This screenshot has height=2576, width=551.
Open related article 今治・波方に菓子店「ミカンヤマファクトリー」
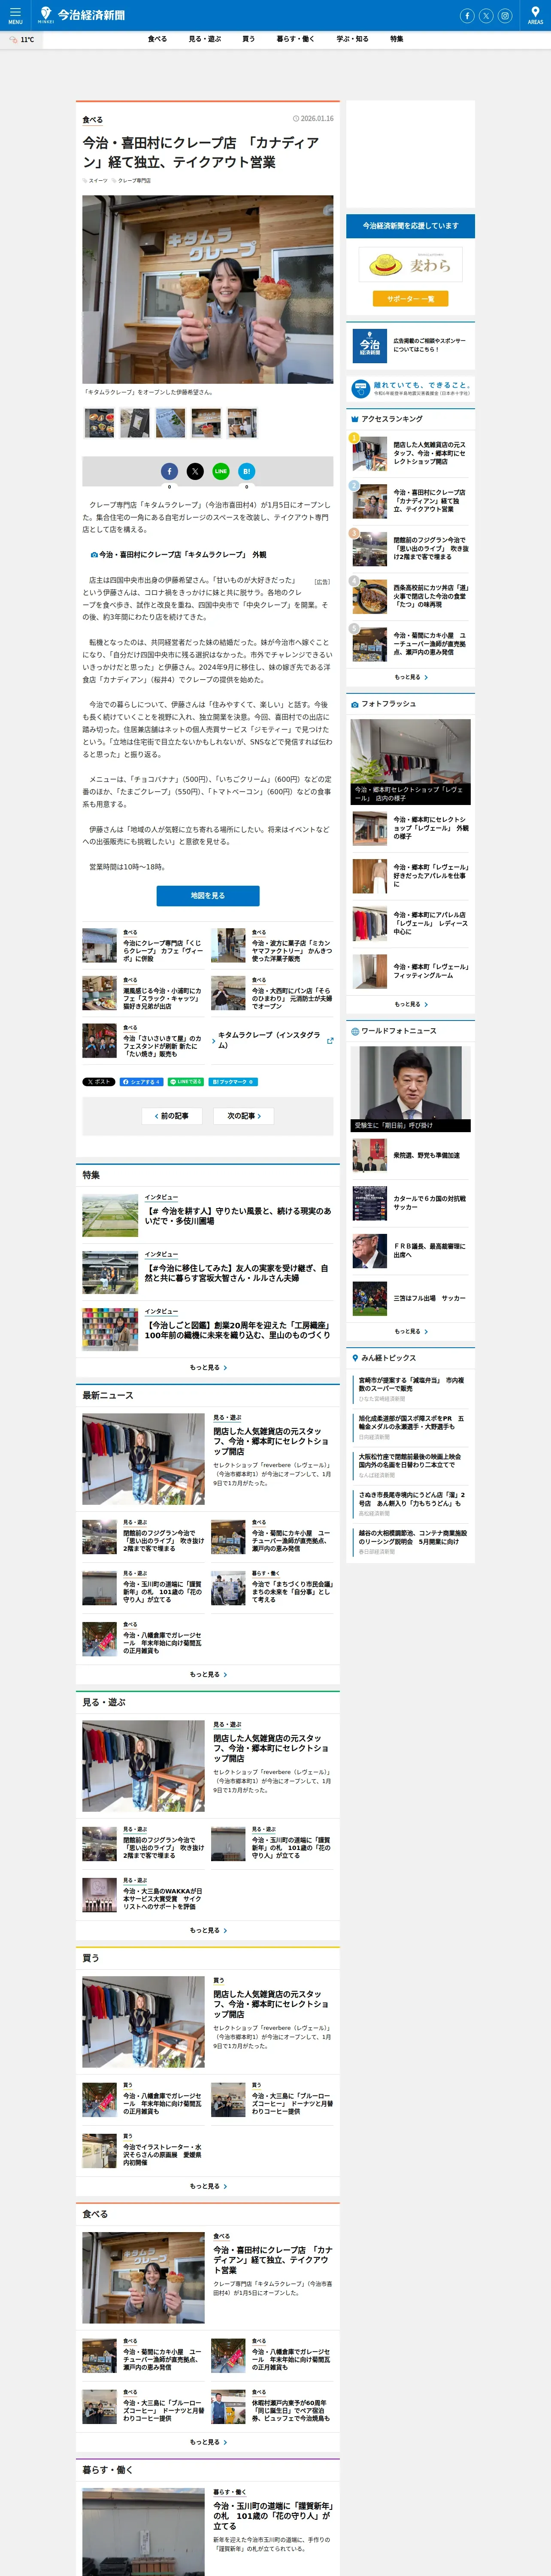tap(272, 946)
